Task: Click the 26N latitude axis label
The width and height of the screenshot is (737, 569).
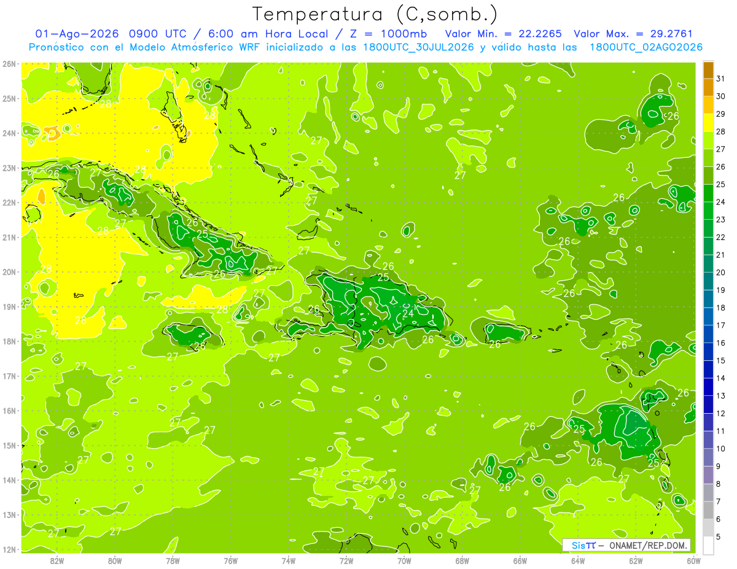Action: (x=9, y=64)
